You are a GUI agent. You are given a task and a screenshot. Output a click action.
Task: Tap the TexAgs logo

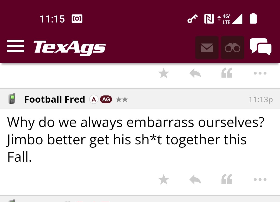69,48
